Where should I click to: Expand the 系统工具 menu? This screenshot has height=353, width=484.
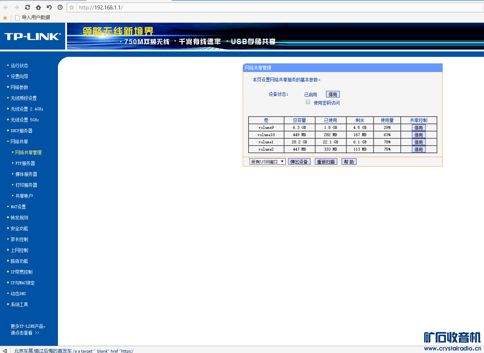pyautogui.click(x=19, y=304)
